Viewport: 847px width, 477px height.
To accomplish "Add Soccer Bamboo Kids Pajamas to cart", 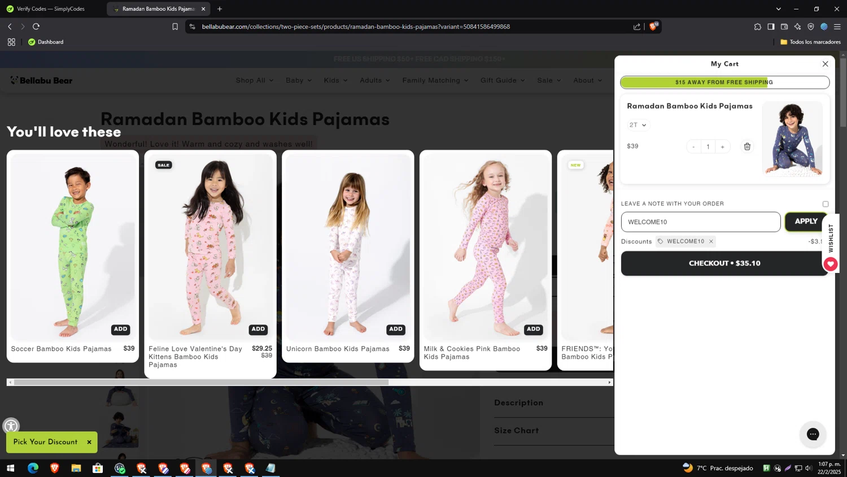I will click(x=120, y=329).
